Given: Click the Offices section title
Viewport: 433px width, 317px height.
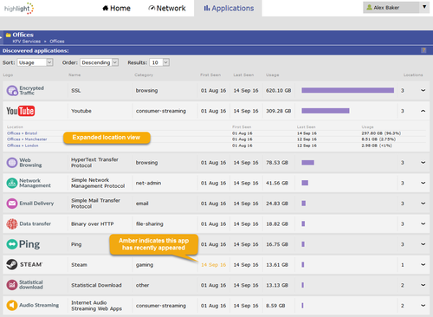Looking at the screenshot, I should coord(23,35).
